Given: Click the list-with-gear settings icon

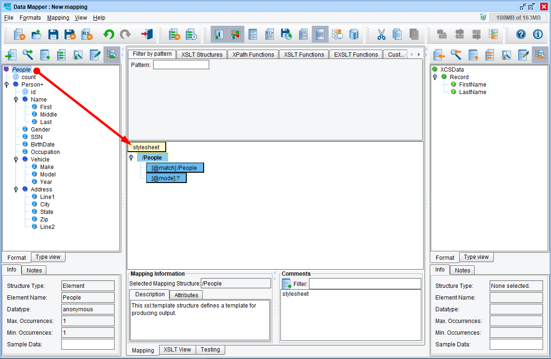Looking at the screenshot, I should click(191, 35).
